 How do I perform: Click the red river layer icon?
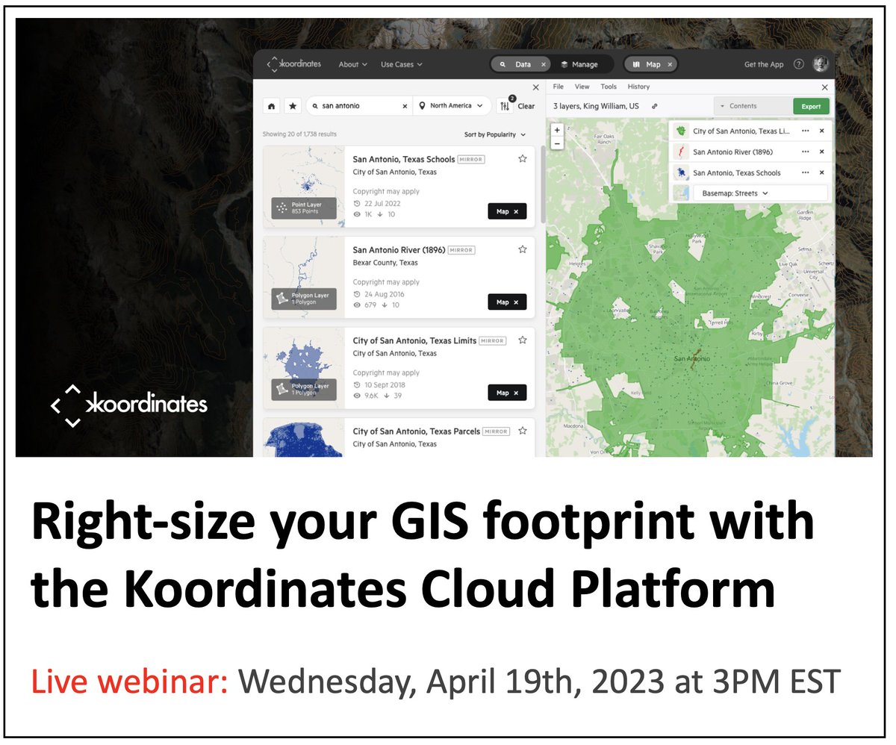681,152
